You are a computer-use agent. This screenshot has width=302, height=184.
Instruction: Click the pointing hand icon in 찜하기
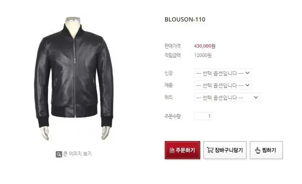pos(258,150)
